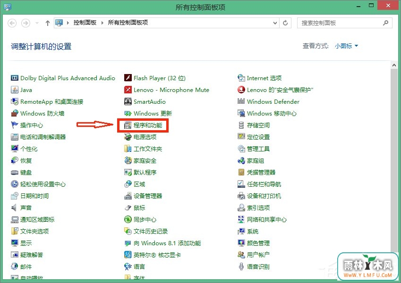Click the 鼠标 mouse icon
The width and height of the screenshot is (401, 283).
[x=128, y=208]
